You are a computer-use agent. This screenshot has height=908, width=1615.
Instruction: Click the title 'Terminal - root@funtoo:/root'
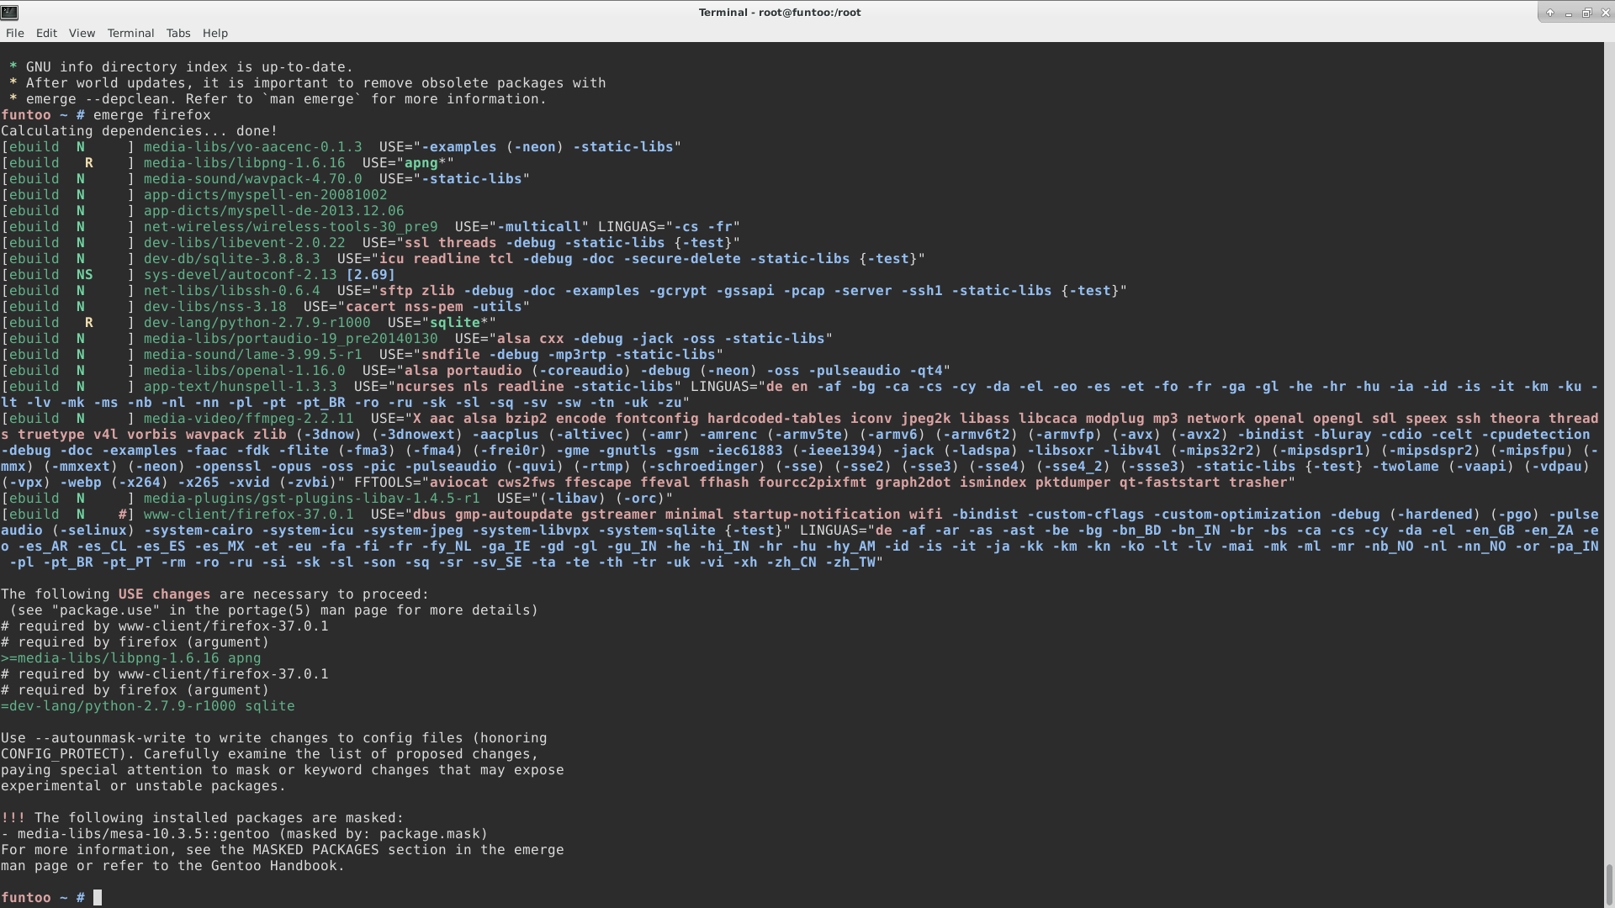(780, 13)
